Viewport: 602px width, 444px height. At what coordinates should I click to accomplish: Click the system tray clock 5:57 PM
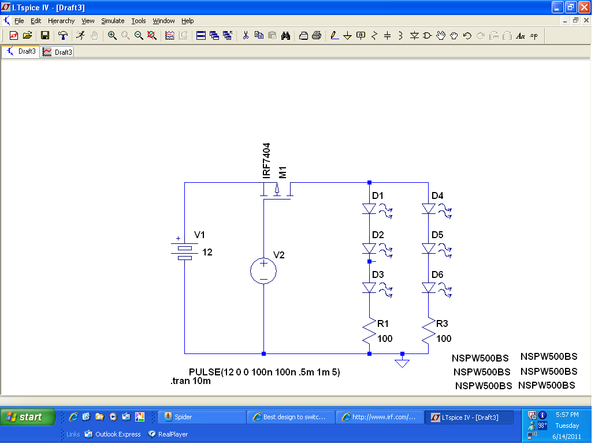[x=567, y=415]
